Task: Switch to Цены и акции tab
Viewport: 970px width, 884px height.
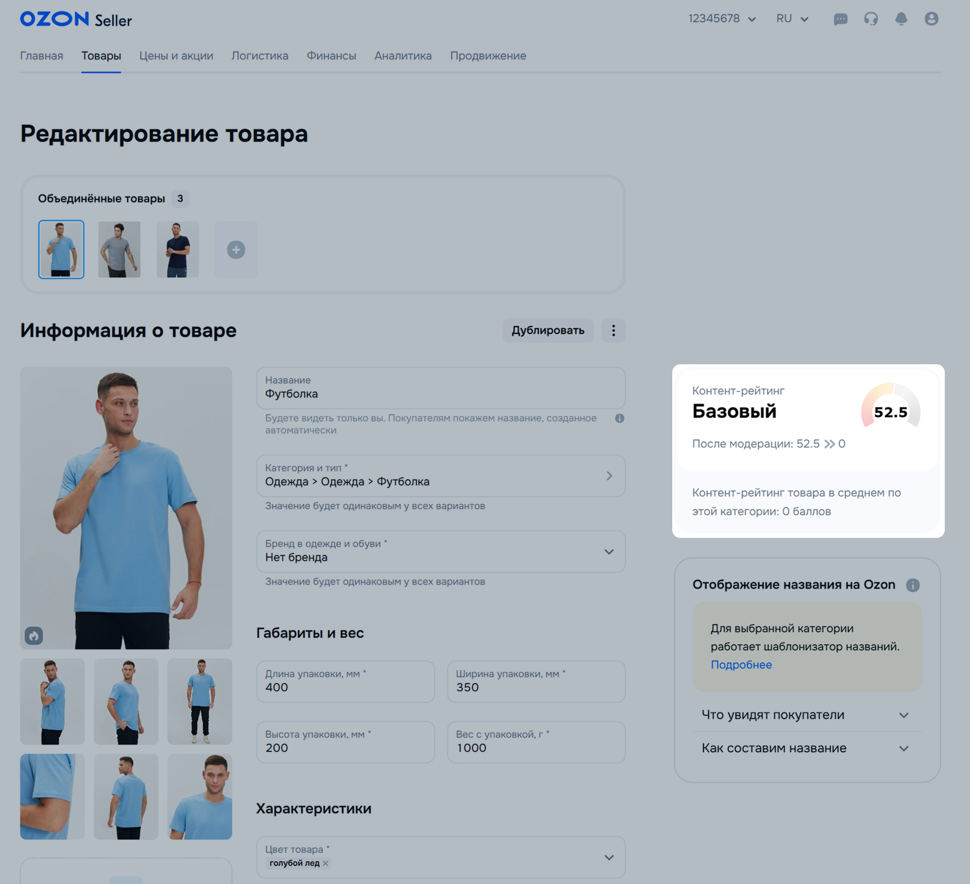Action: coord(176,56)
